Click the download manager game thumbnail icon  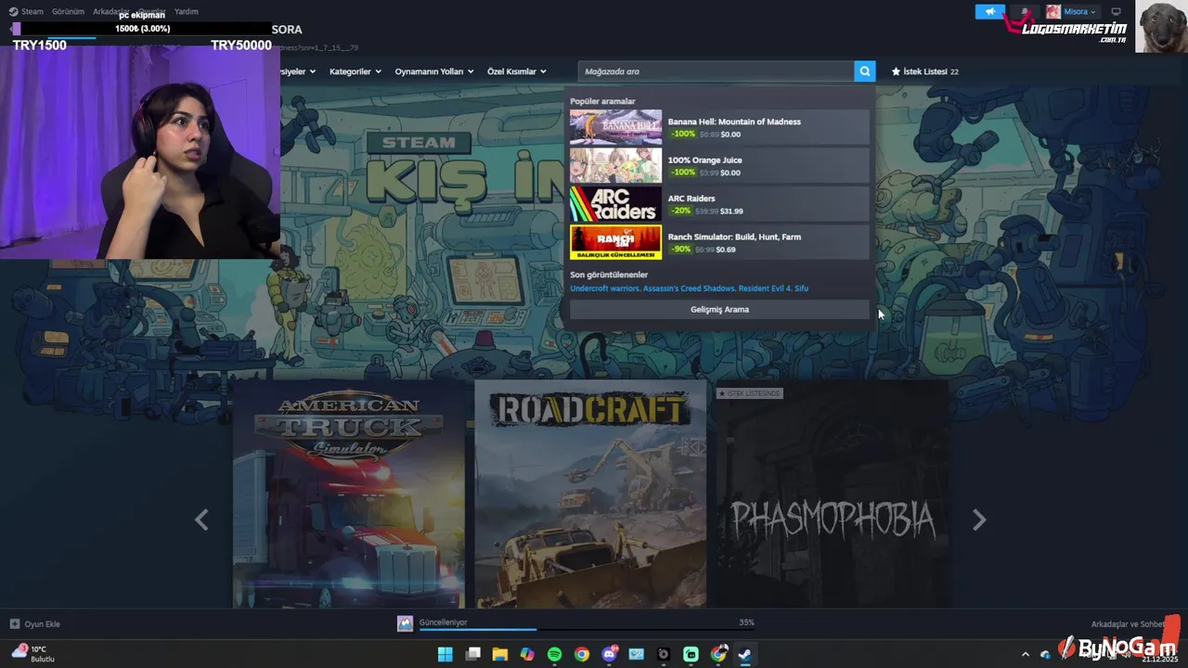click(x=405, y=623)
